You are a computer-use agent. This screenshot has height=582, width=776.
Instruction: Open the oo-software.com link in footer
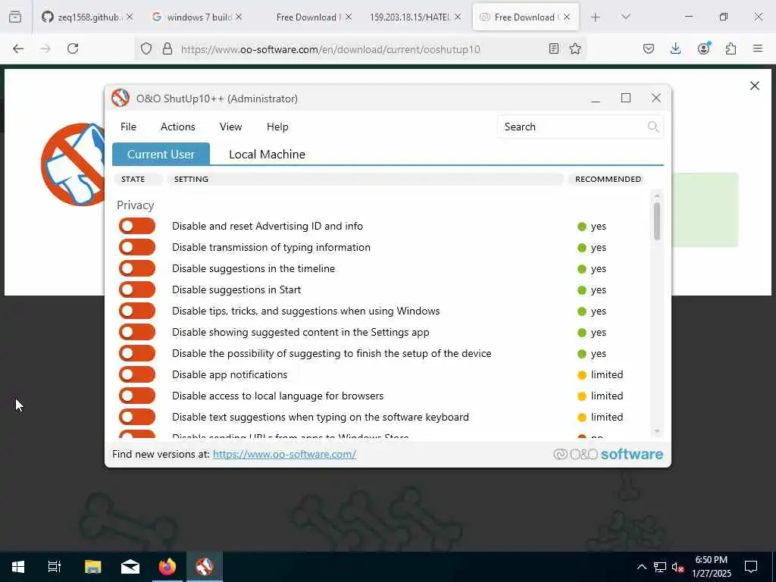point(284,455)
